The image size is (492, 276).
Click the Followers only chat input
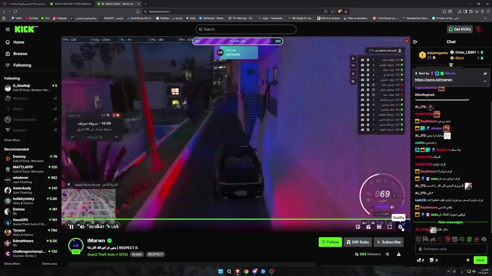(x=451, y=249)
